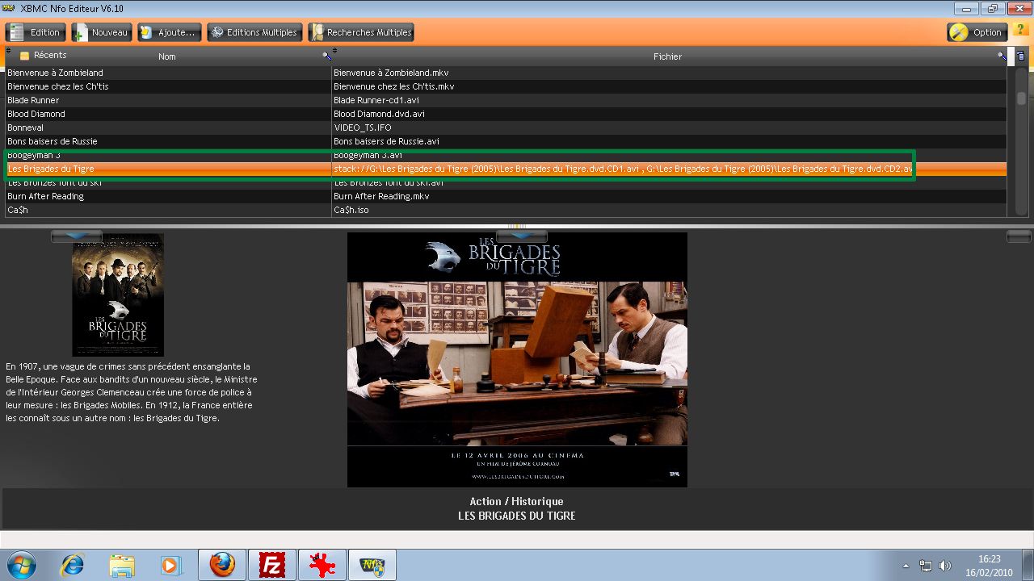Click the search magnifier in Nom column
Image resolution: width=1034 pixels, height=581 pixels.
pyautogui.click(x=326, y=56)
